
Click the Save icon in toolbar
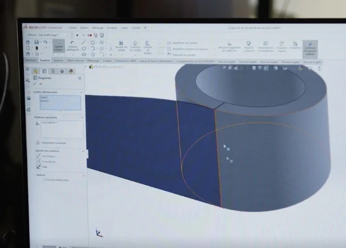[36, 42]
